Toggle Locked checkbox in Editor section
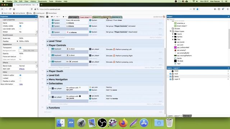This screenshot has width=230, height=129. [x=20, y=78]
